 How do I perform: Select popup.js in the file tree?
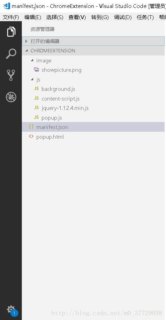click(93, 118)
